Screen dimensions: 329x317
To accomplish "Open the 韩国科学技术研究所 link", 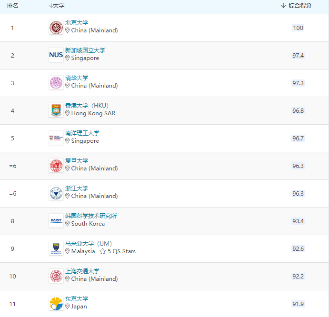I will 91,216.
